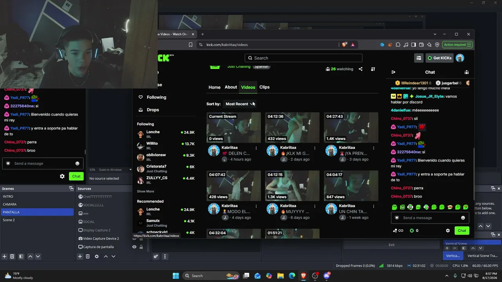Open Willito channel in Following list
Viewport: 502px width, 282px height.
tap(166, 146)
